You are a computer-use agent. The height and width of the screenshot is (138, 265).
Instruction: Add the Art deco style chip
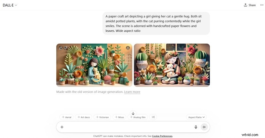pos(84,117)
